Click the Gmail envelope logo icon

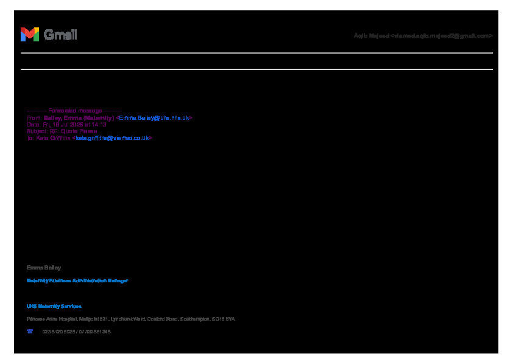point(29,35)
